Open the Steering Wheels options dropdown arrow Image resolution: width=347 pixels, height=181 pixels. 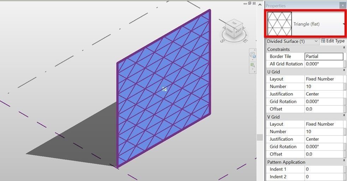(x=252, y=60)
